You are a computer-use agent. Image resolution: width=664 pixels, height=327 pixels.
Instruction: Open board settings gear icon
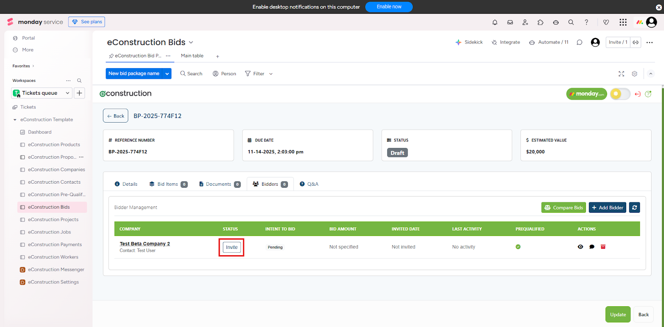click(635, 74)
